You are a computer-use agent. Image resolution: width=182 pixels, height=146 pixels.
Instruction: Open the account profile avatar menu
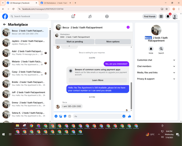175,16
